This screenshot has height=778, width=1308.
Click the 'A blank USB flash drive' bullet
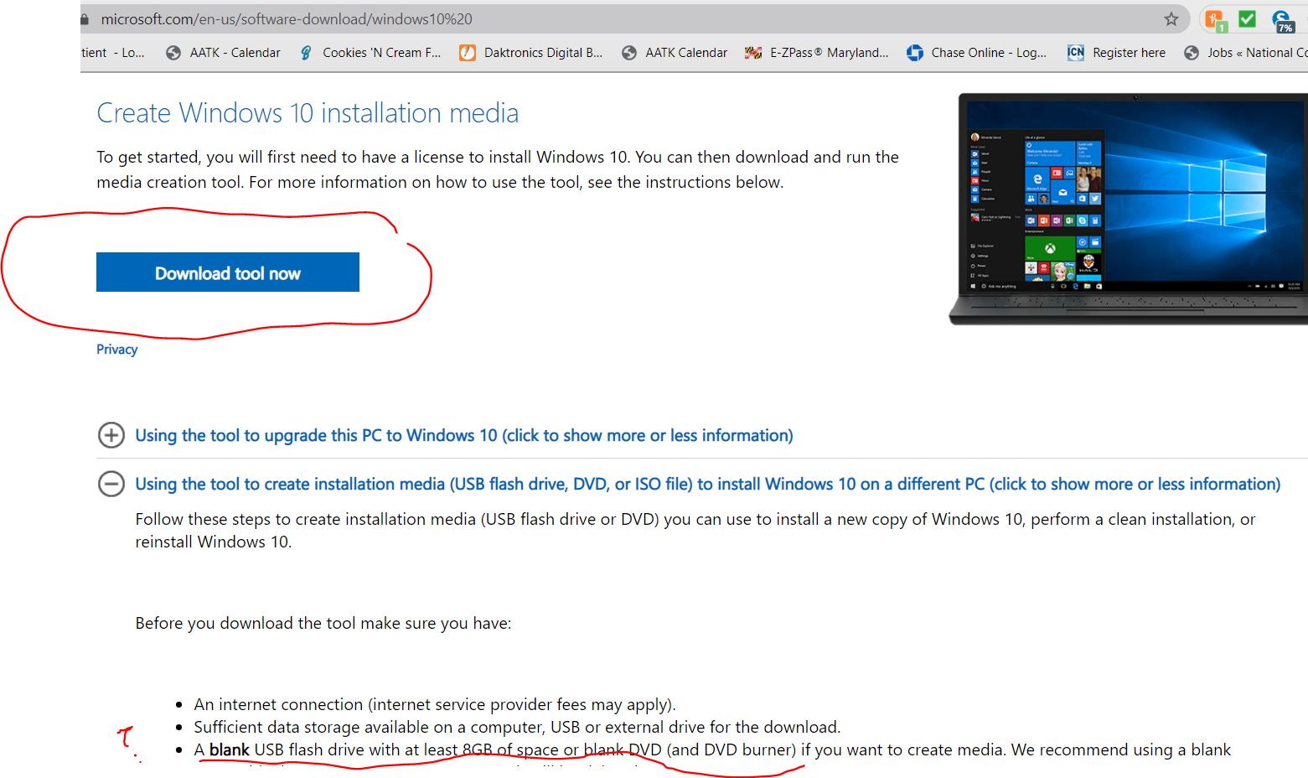tap(712, 749)
